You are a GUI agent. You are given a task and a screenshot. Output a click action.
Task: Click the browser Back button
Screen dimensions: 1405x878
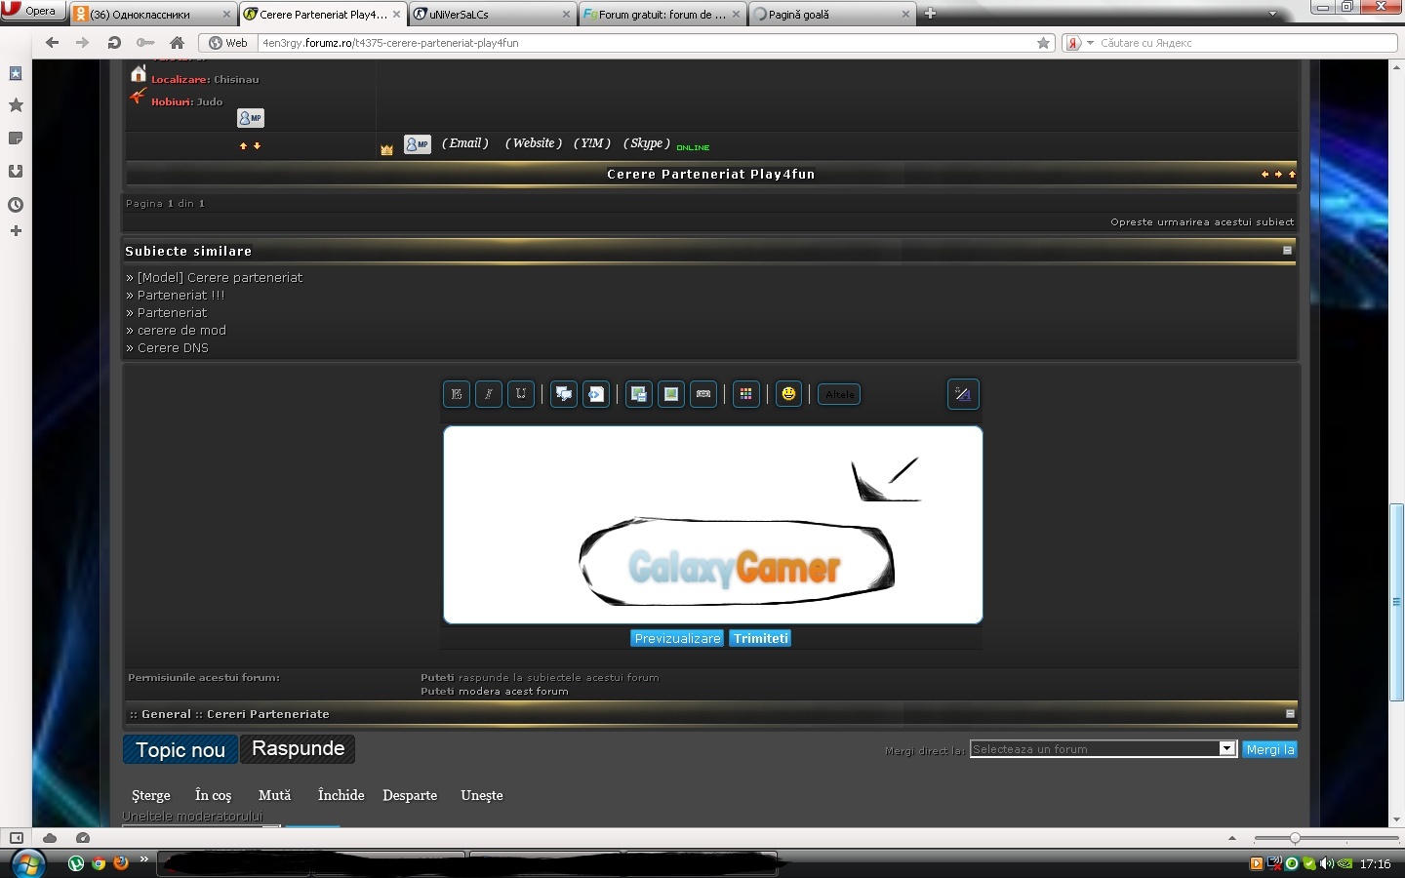tap(53, 43)
